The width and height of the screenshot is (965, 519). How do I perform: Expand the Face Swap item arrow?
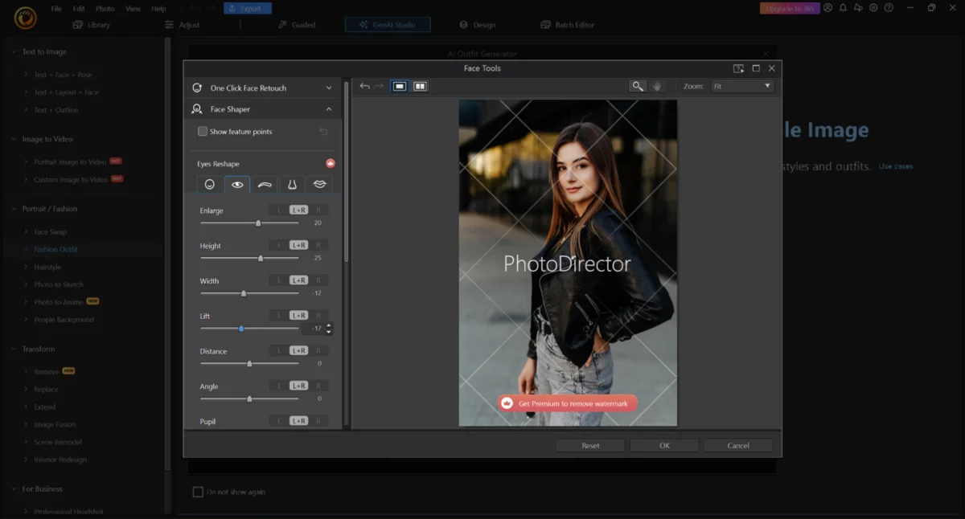[x=27, y=232]
